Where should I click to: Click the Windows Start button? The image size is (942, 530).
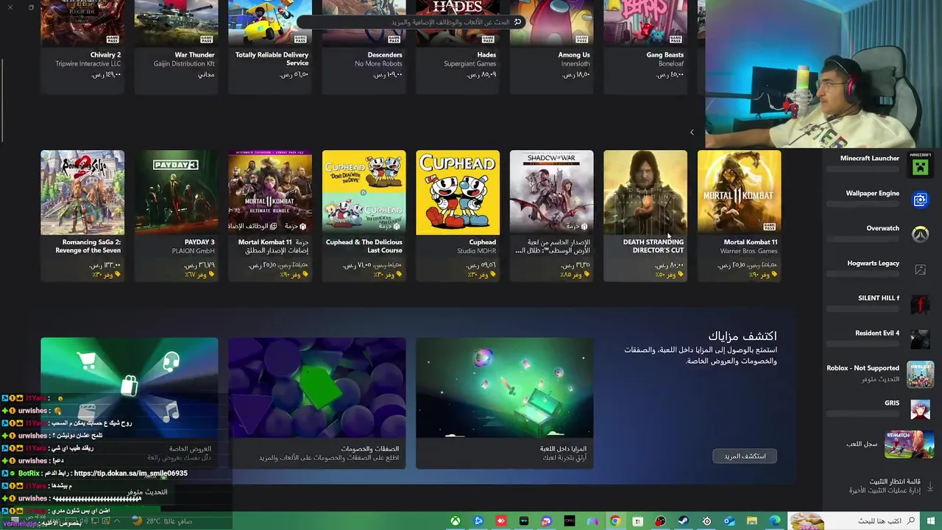931,521
